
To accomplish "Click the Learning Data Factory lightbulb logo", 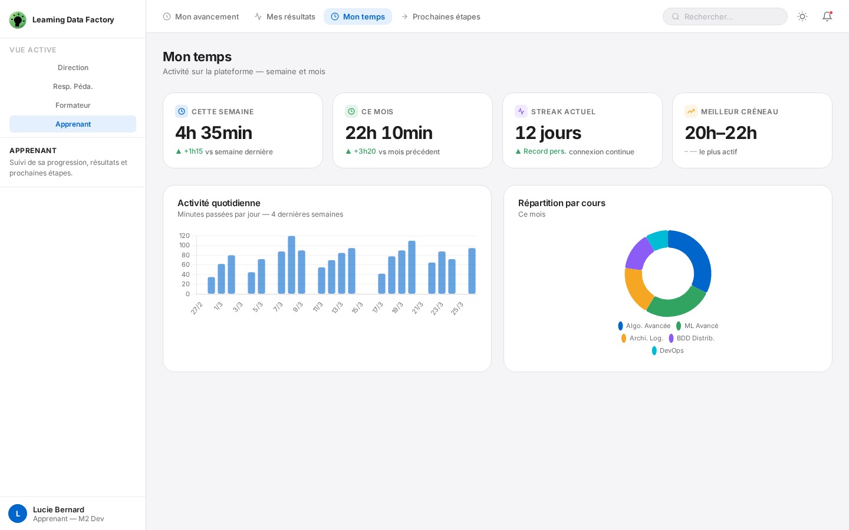I will click(18, 20).
